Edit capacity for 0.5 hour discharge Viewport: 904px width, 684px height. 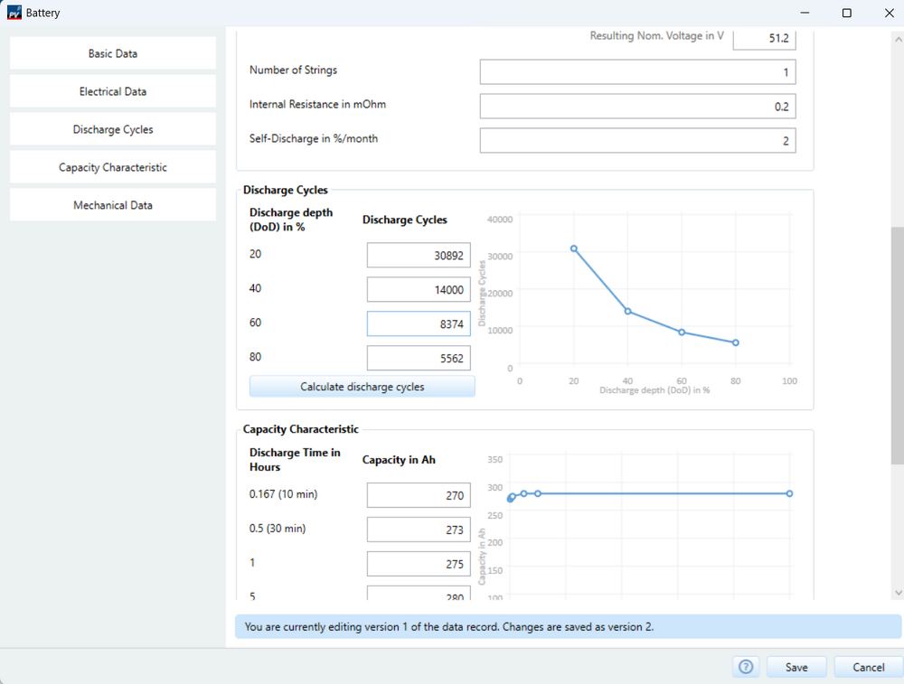coord(419,529)
